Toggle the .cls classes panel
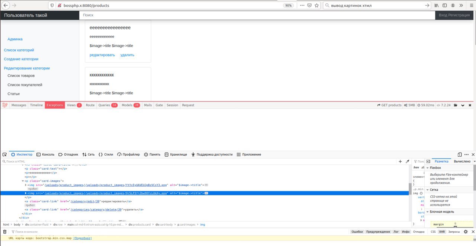This screenshot has height=246, width=476. pos(423,167)
